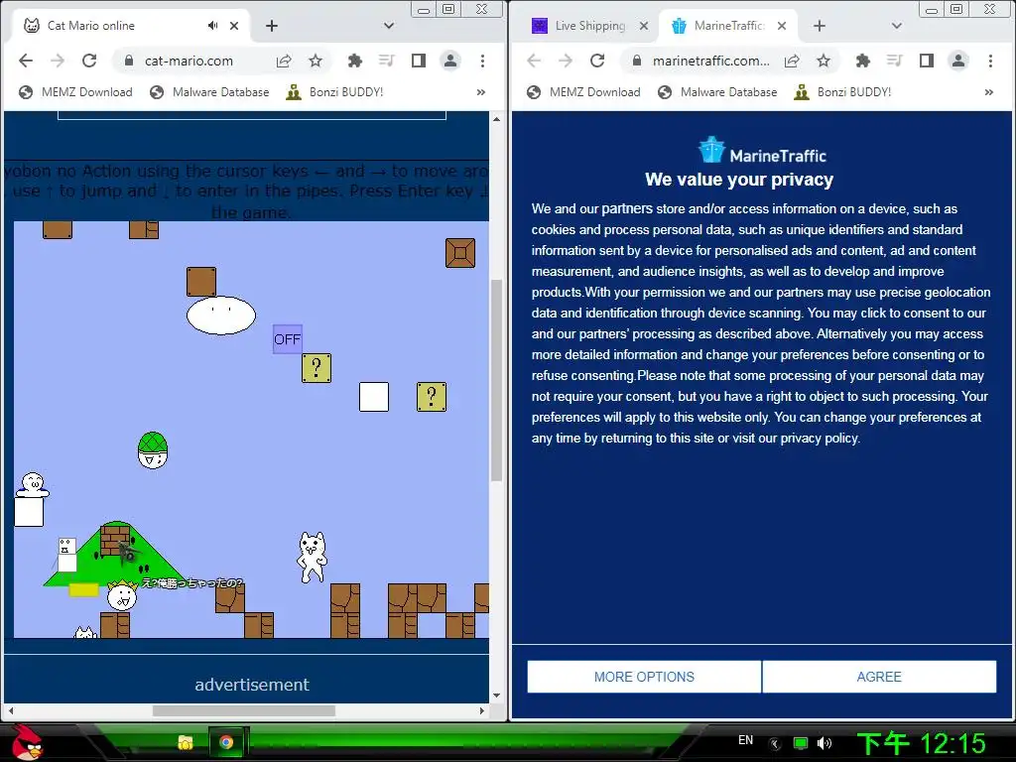1016x762 pixels.
Task: Expand bookmarks overflow chevron in Cat Mario window
Action: pos(481,92)
